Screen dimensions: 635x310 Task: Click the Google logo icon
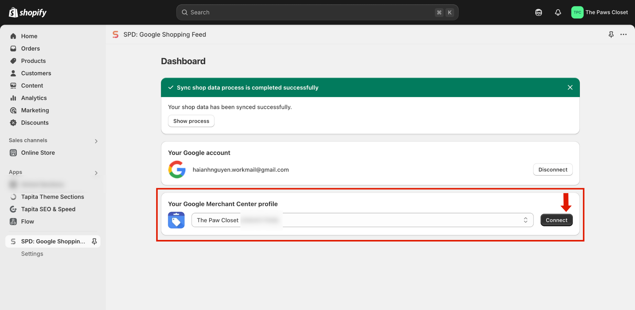pos(177,170)
